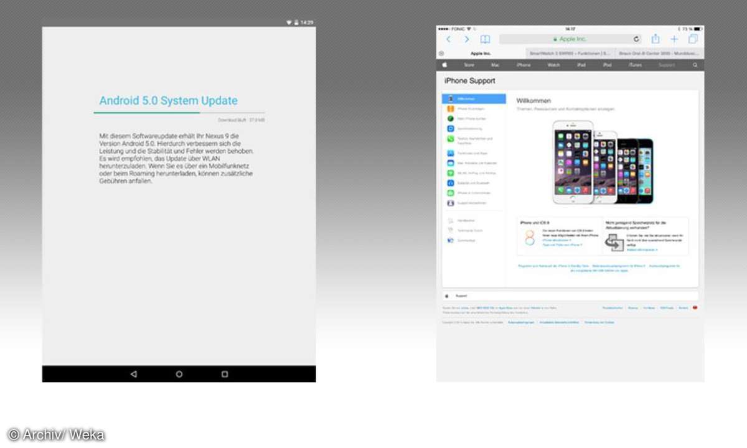Screen dimensions: 747x448
Task: Go forward with Safari's forward arrow
Action: click(x=466, y=39)
